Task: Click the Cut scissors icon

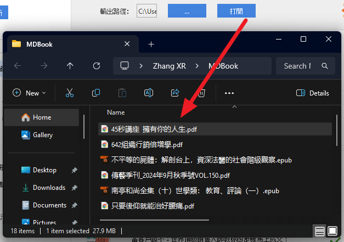Action: pos(70,93)
